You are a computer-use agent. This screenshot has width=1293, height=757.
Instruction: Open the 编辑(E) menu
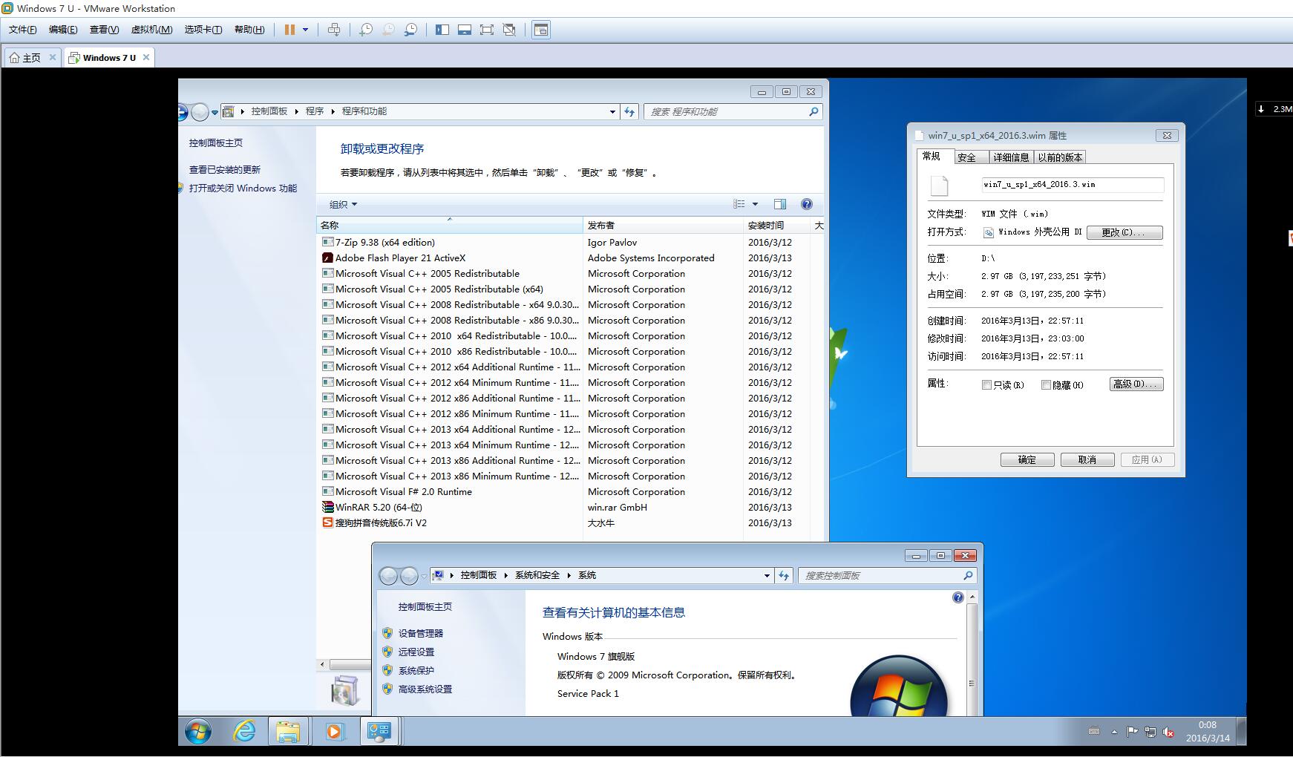tap(63, 30)
